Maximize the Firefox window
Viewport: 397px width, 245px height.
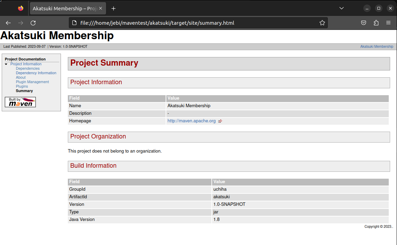[x=379, y=8]
